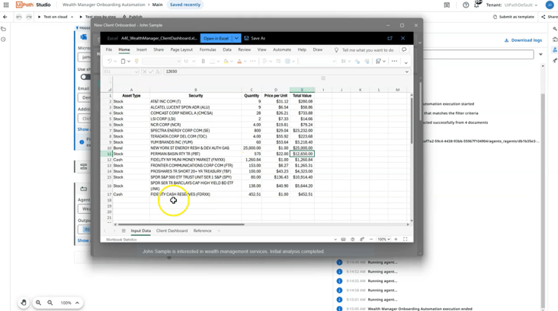This screenshot has width=558, height=311.
Task: Open project explorer folder icon in sidebar
Action: [x=4, y=29]
